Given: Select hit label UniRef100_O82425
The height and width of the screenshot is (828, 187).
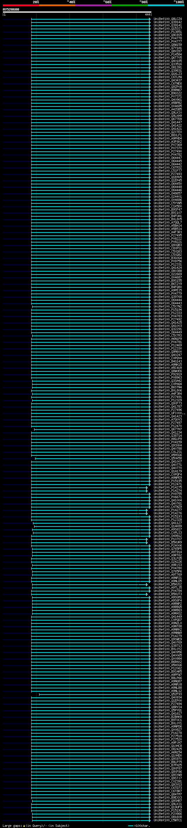Looking at the screenshot, I should [x=168, y=749].
